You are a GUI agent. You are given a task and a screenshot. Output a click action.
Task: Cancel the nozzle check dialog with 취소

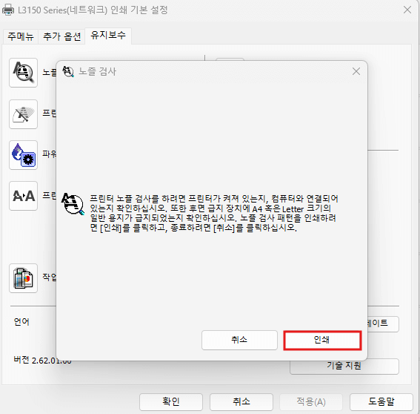(x=239, y=340)
